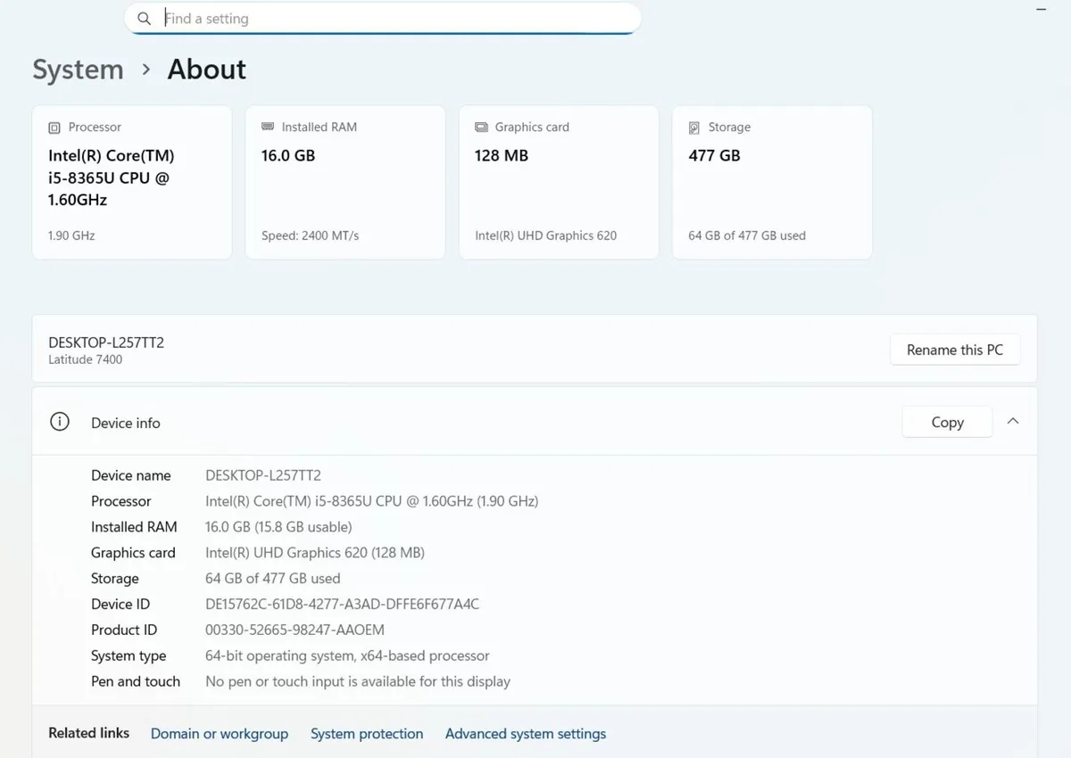Screen dimensions: 1071x758
Task: Click the Graphics card icon in its card
Action: (481, 128)
